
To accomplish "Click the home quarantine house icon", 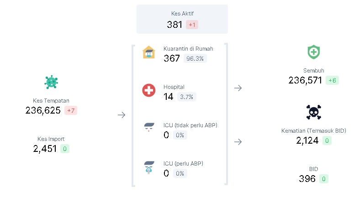I will coord(149,52).
